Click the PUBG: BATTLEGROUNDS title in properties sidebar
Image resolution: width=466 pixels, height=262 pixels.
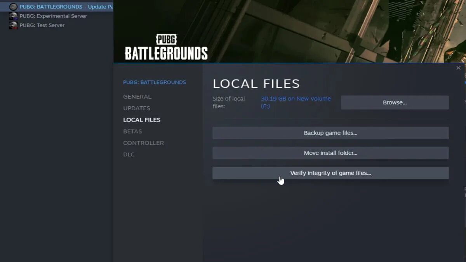click(155, 82)
